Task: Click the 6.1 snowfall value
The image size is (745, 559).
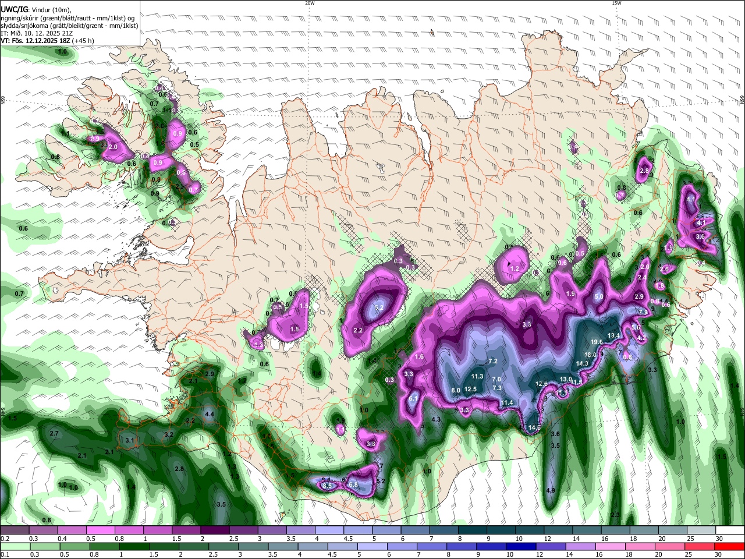Action: [x=414, y=398]
